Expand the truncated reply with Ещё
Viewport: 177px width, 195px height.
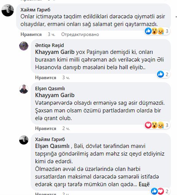(x=144, y=184)
